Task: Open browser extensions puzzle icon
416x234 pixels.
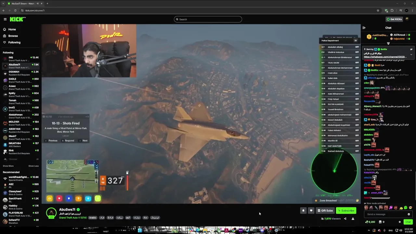Action: pos(392,10)
